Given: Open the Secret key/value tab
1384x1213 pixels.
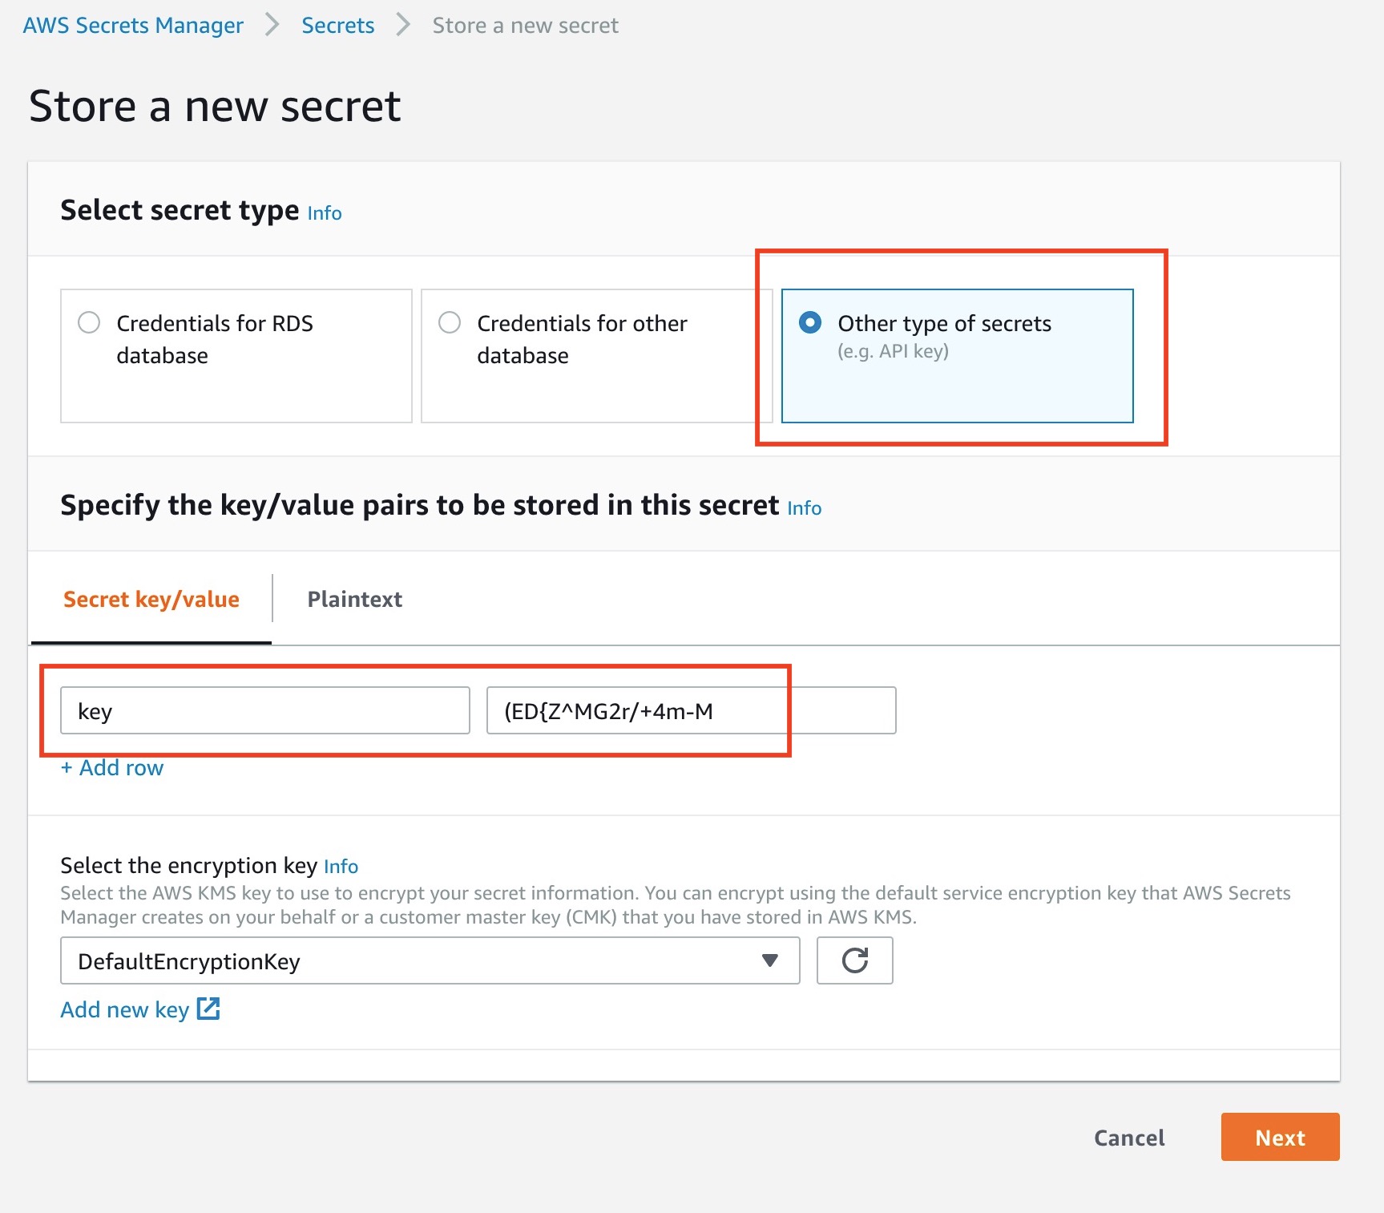Looking at the screenshot, I should pos(151,599).
